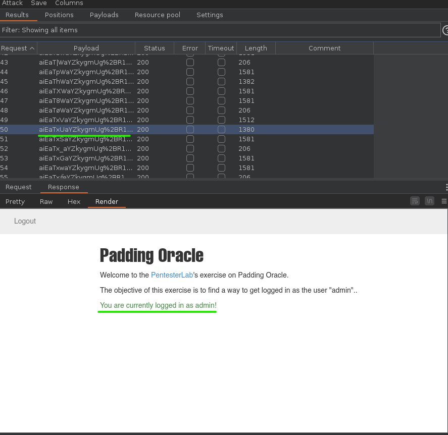Open the response viewer hamburger menu
Image resolution: width=448 pixels, height=435 pixels.
(444, 201)
